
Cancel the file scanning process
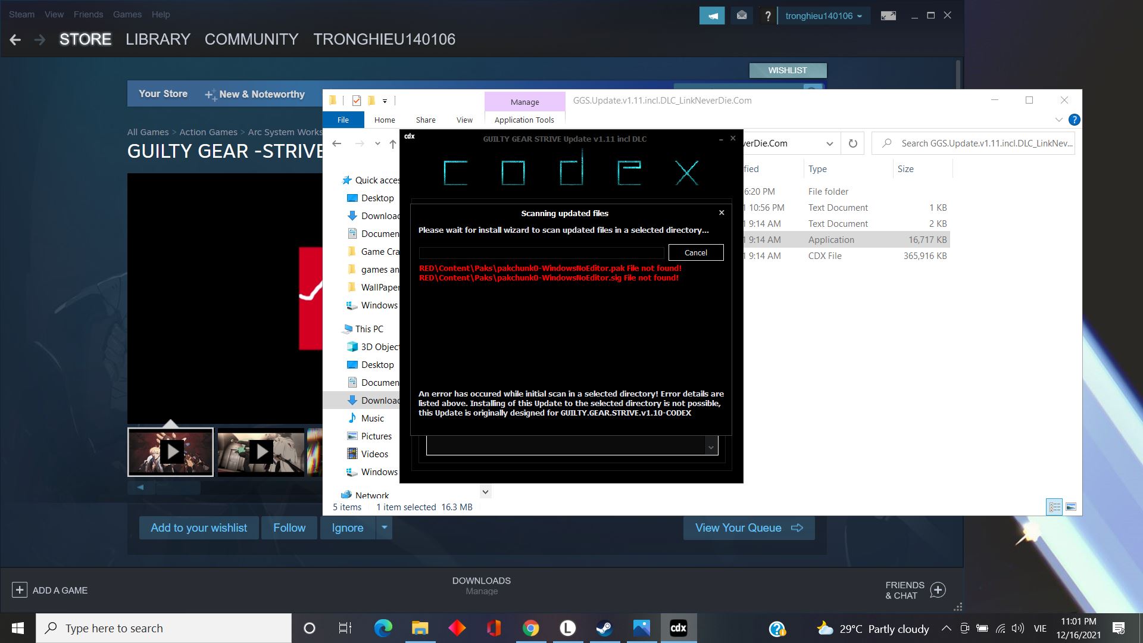[x=695, y=252]
